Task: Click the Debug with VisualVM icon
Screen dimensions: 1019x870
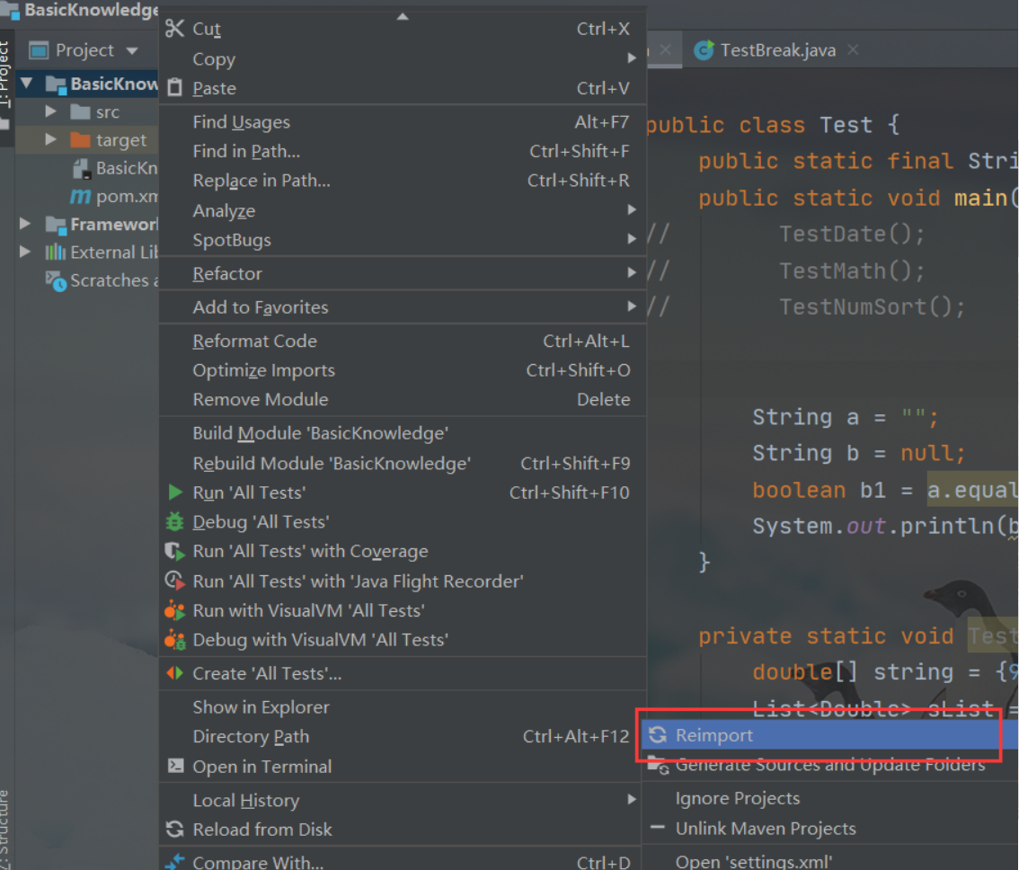Action: point(175,639)
